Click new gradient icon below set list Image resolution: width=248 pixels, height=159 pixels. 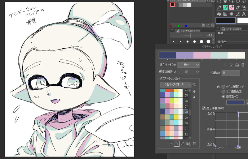click(188, 144)
